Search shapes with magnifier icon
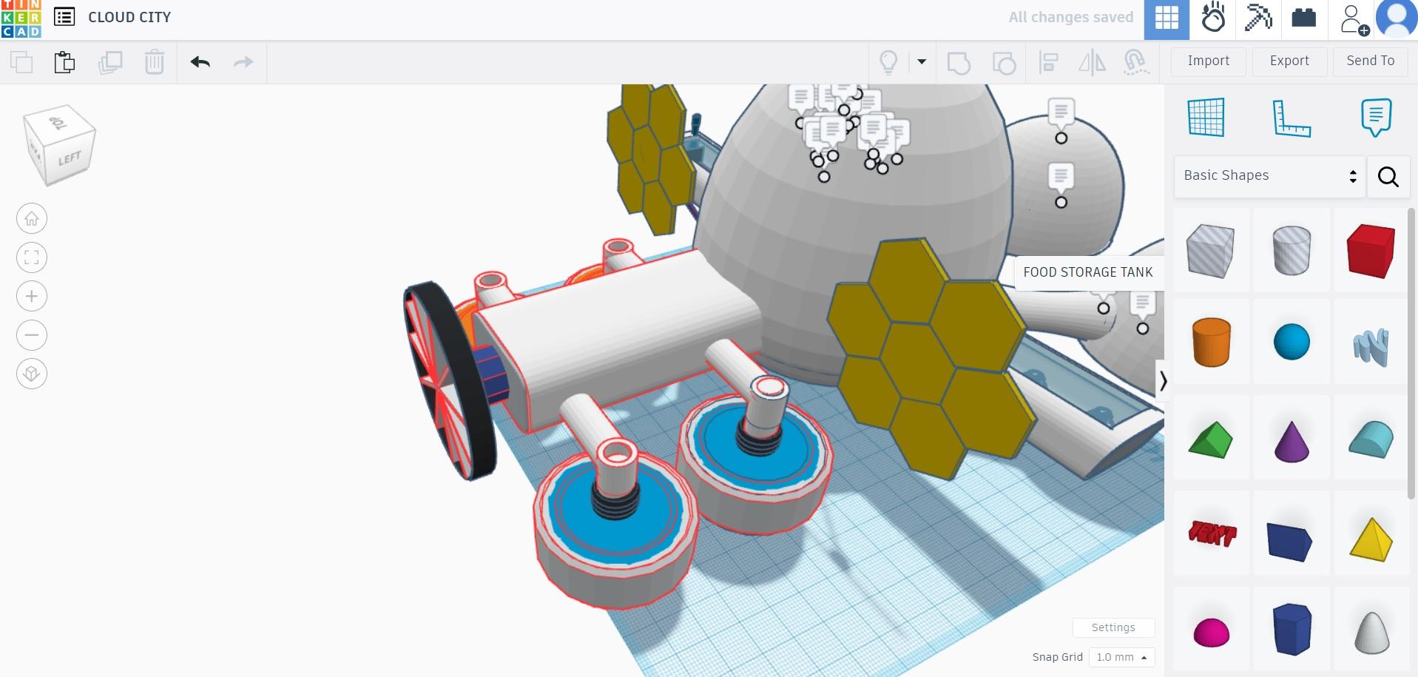 [x=1388, y=176]
